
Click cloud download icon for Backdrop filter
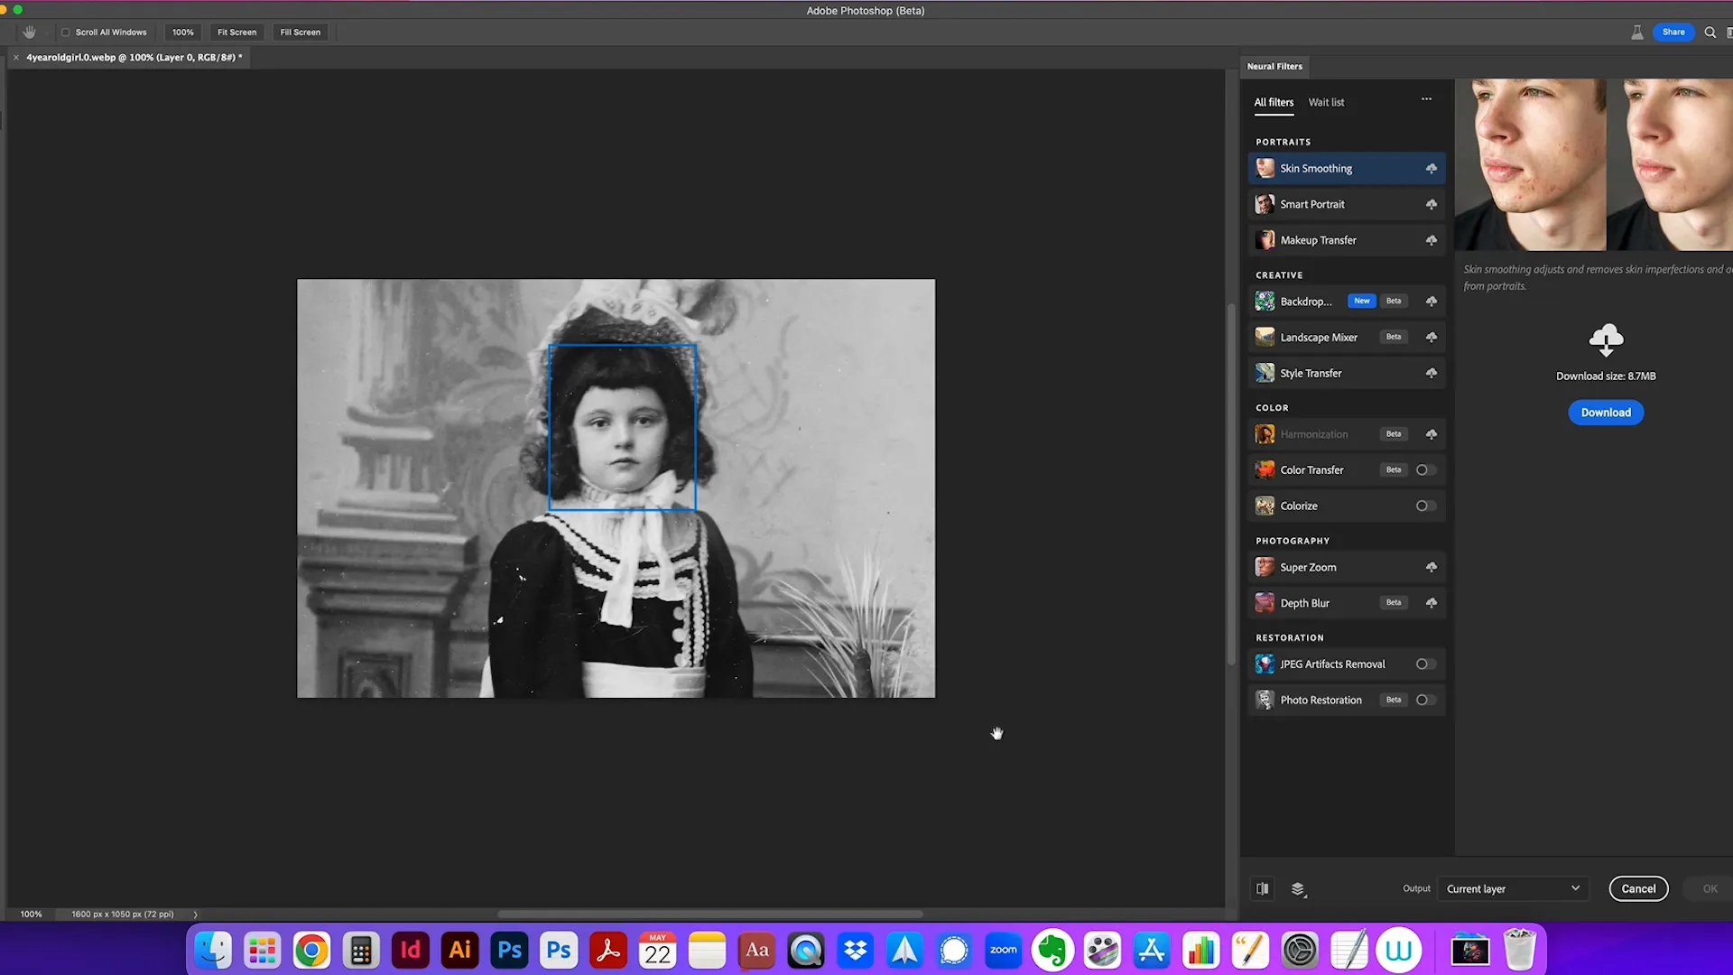click(1431, 302)
